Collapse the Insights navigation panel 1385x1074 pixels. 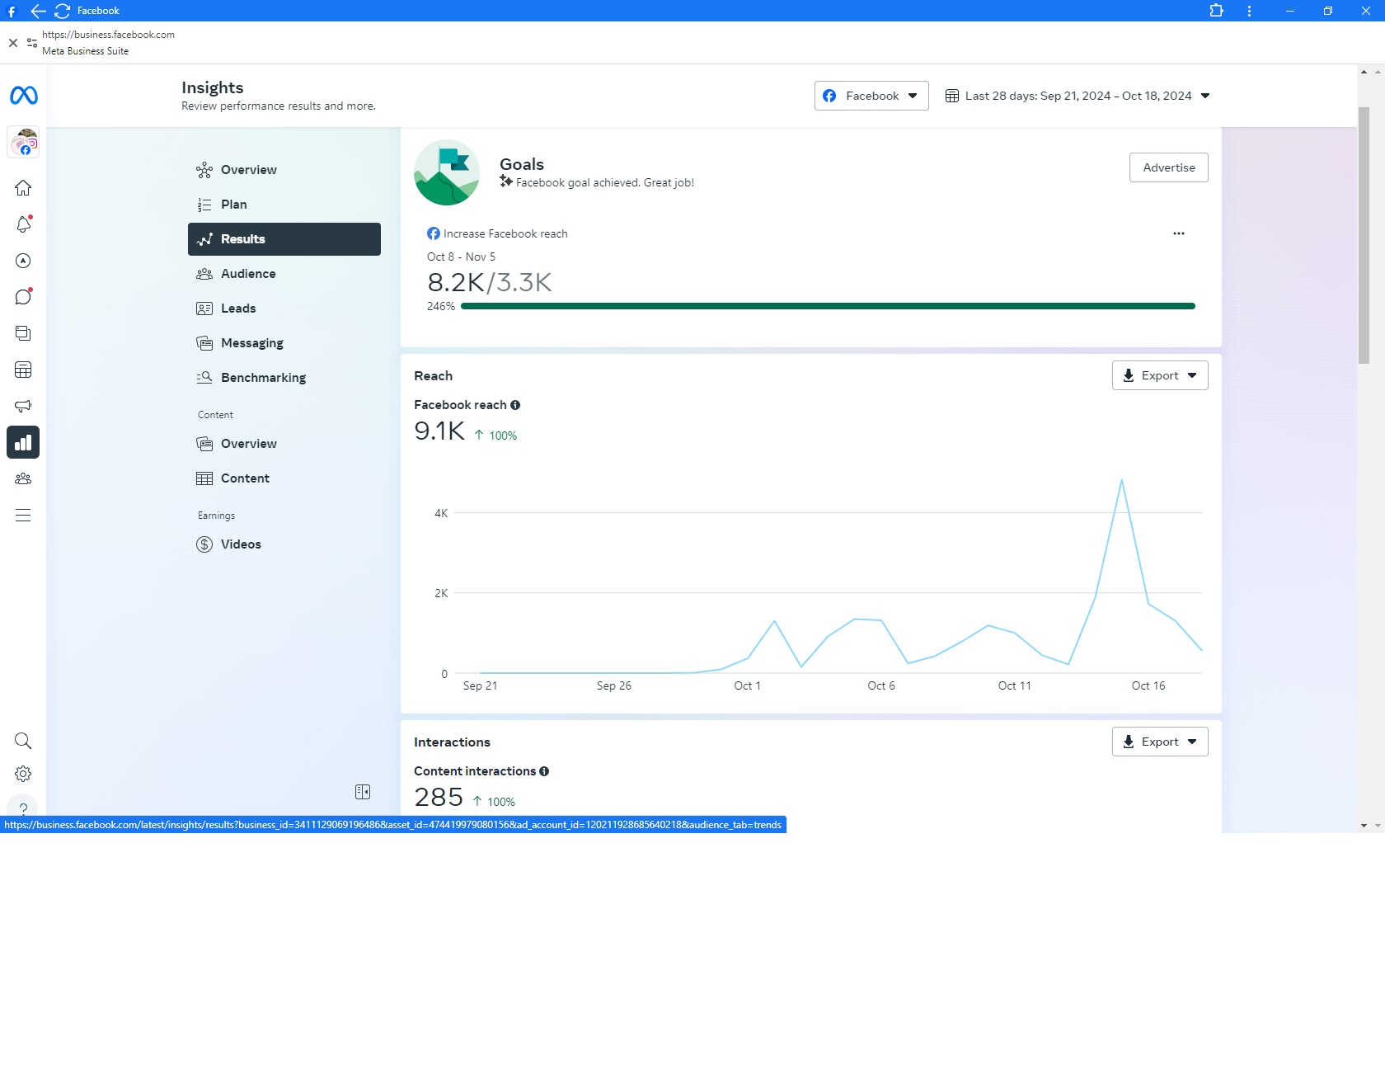click(363, 792)
